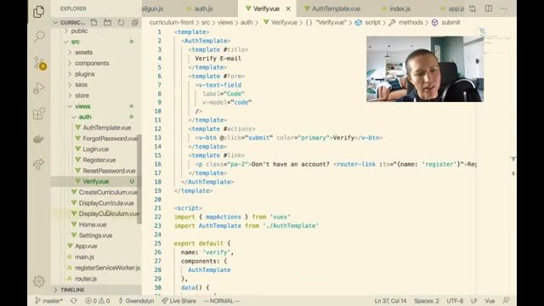Create a new file in Explorer header
The width and height of the screenshot is (544, 306).
[x=93, y=23]
